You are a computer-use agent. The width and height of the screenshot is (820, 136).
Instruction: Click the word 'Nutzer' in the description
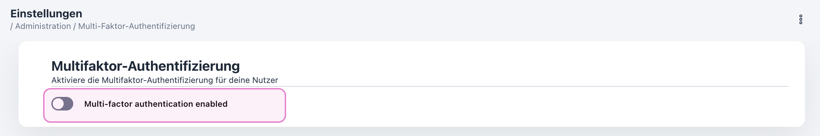click(x=265, y=80)
